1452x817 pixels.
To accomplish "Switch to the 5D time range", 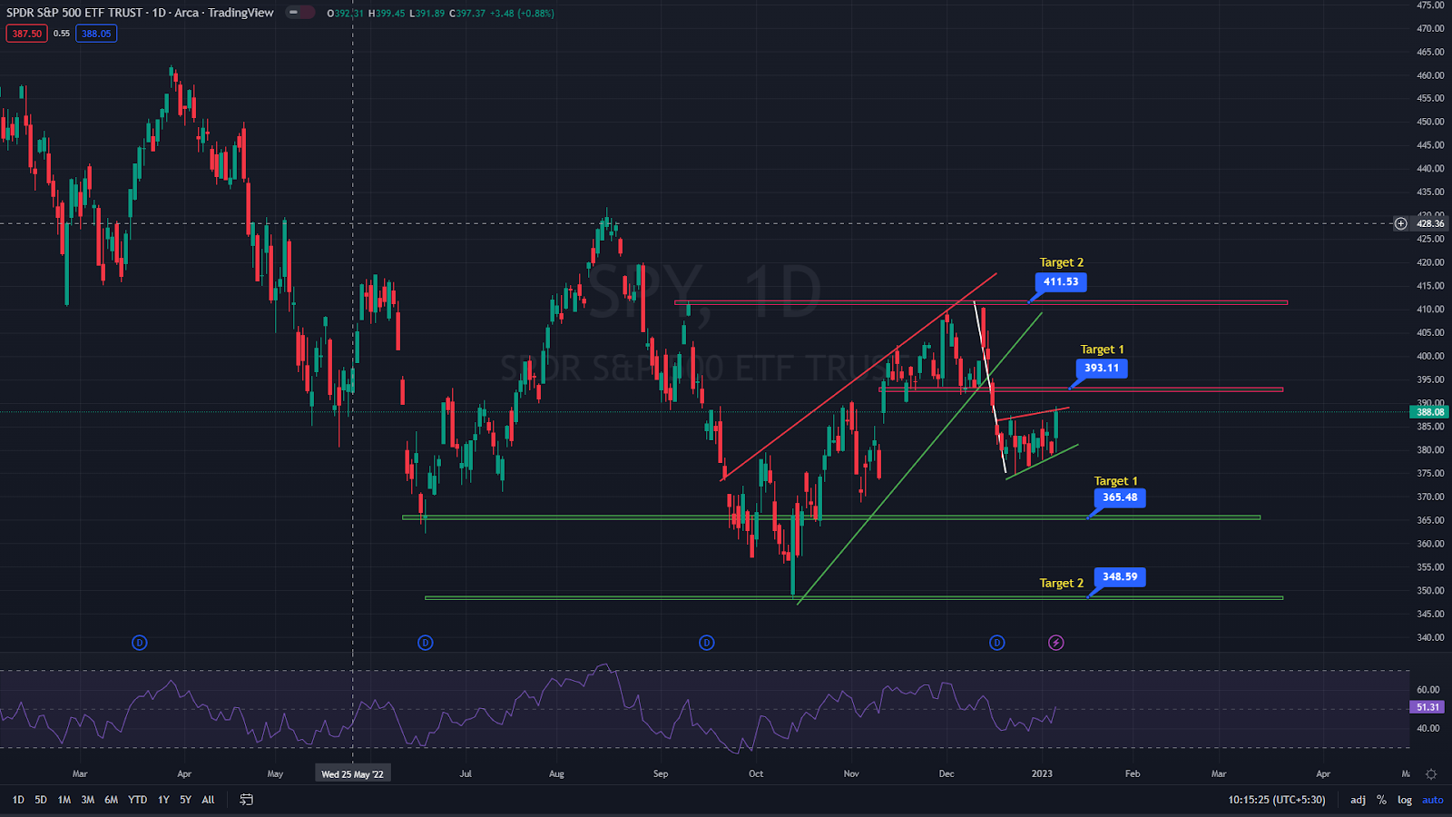I will [x=41, y=800].
